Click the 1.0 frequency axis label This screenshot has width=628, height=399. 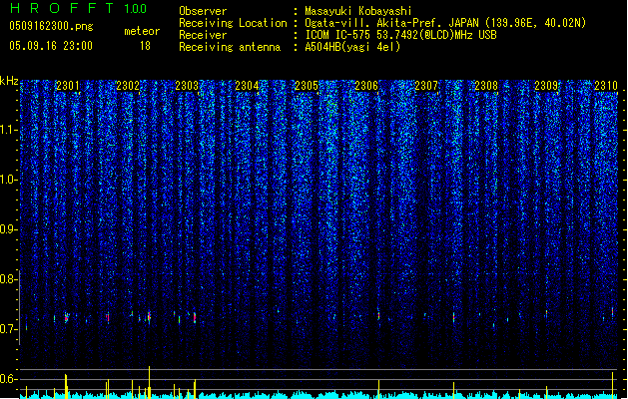pyautogui.click(x=7, y=180)
